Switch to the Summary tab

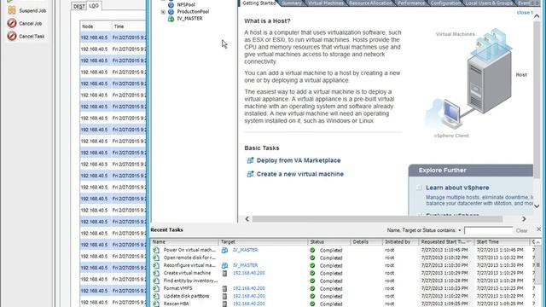point(292,3)
